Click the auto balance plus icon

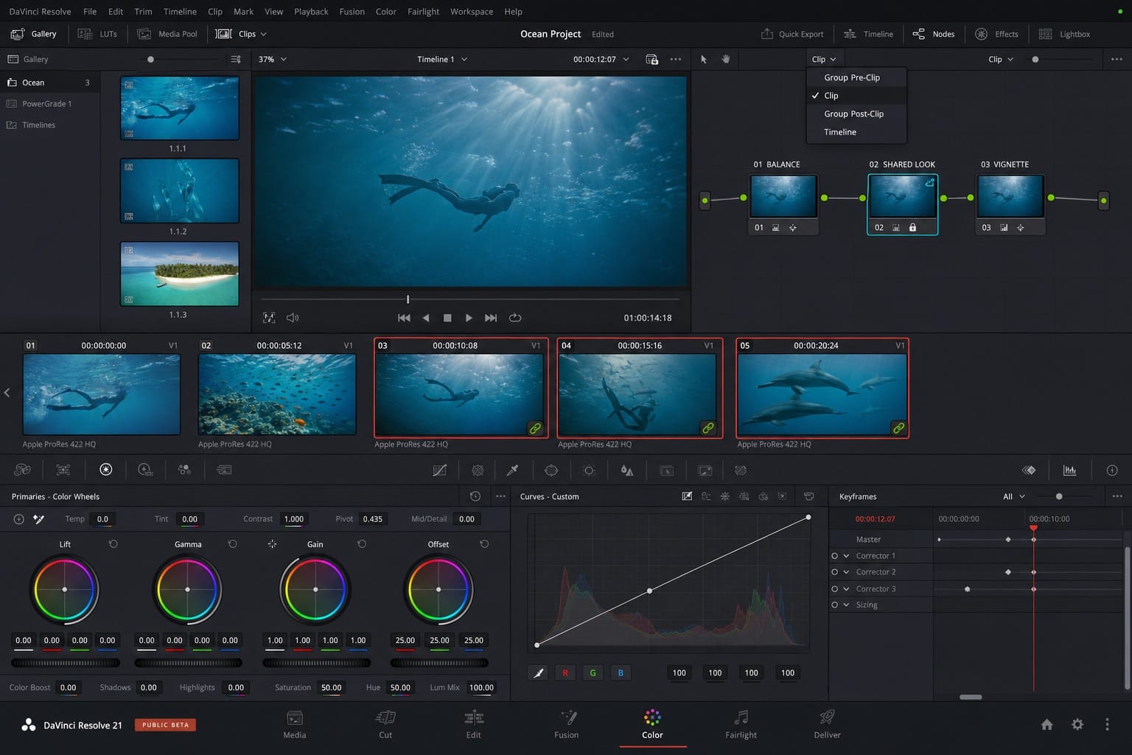(x=18, y=519)
